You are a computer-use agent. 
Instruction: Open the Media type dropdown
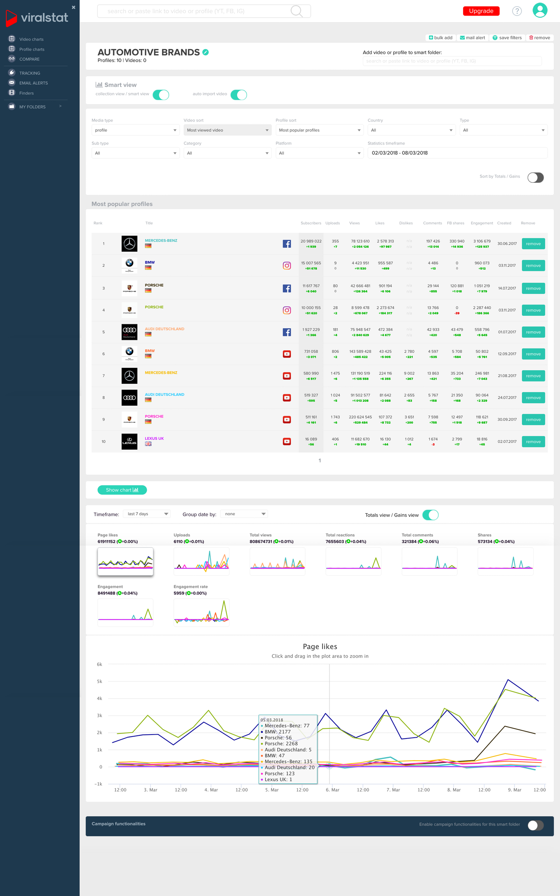pos(135,130)
